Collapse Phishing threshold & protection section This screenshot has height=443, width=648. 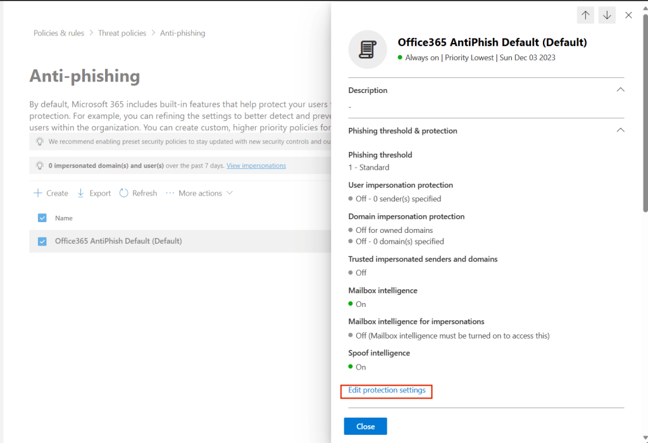pos(620,130)
